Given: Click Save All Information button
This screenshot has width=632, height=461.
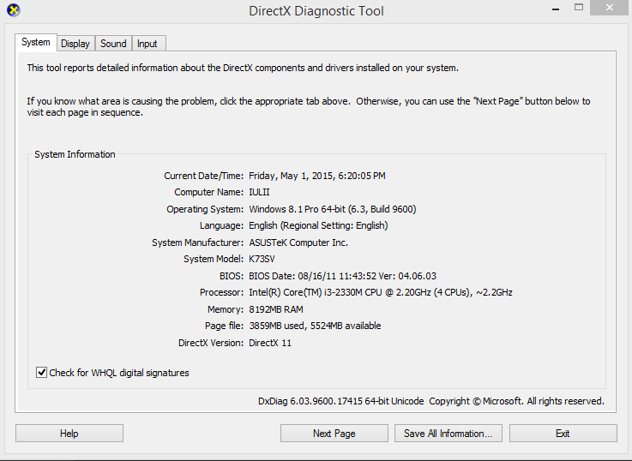Looking at the screenshot, I should click(448, 434).
